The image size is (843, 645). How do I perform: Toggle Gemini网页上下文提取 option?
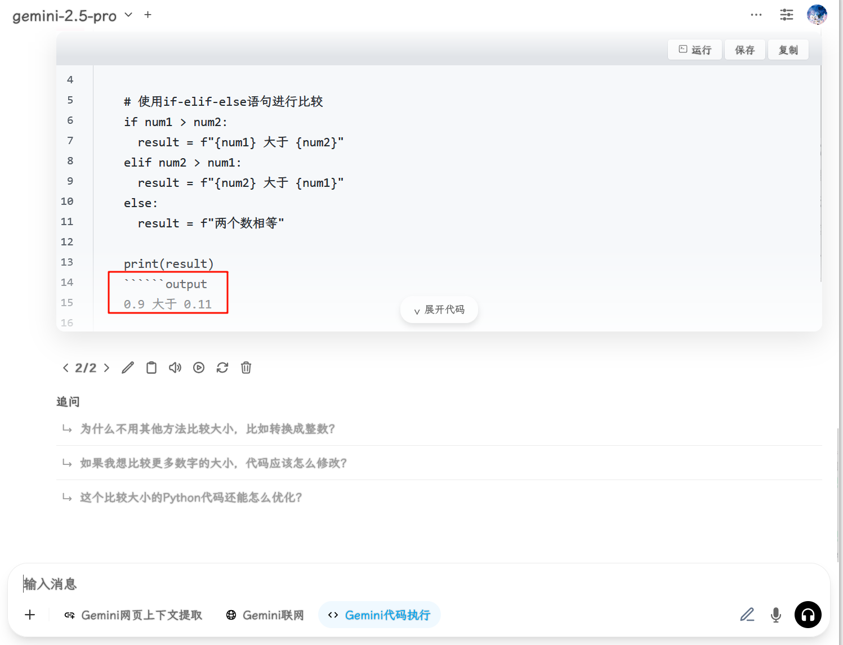[x=133, y=615]
